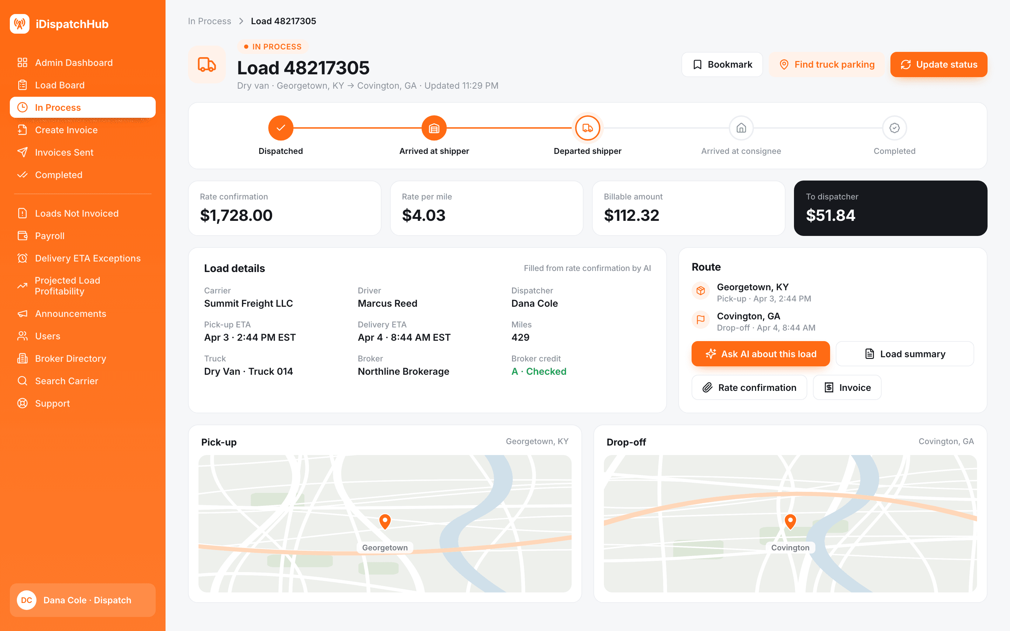
Task: Ask AI about this load
Action: tap(760, 354)
